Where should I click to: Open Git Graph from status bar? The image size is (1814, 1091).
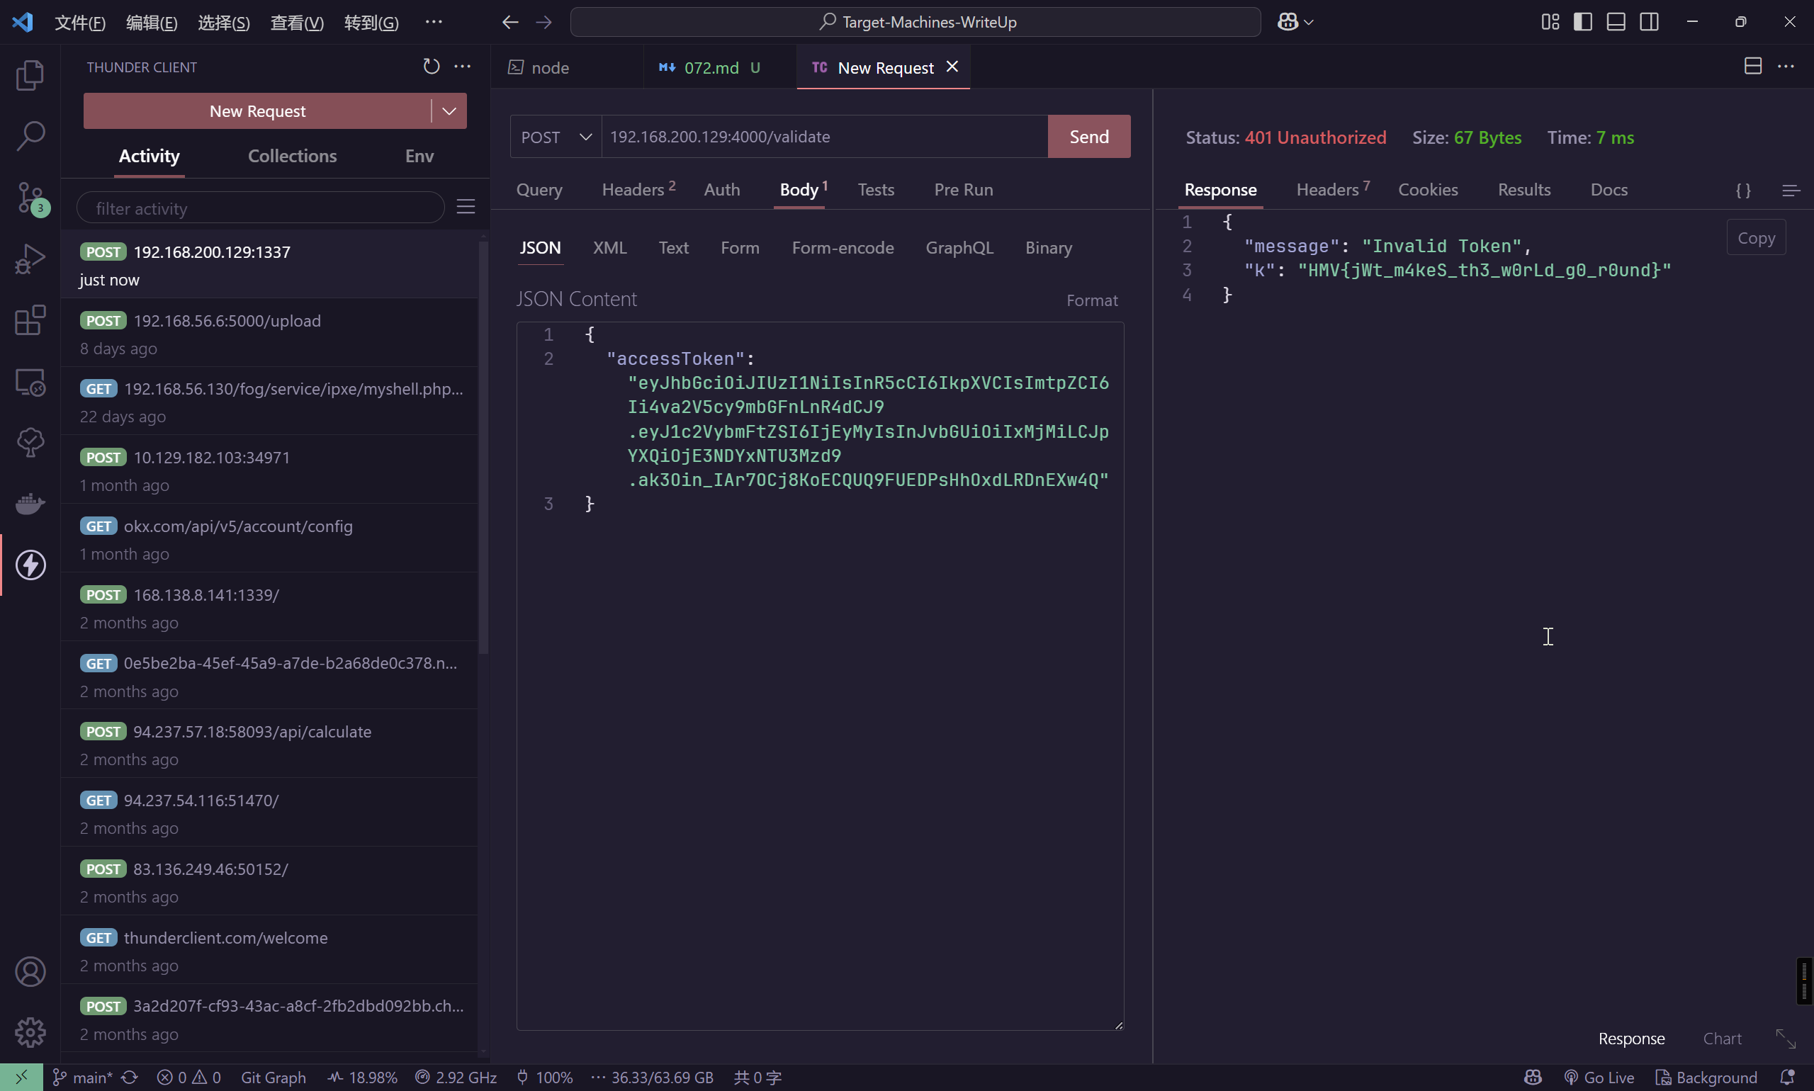click(274, 1078)
